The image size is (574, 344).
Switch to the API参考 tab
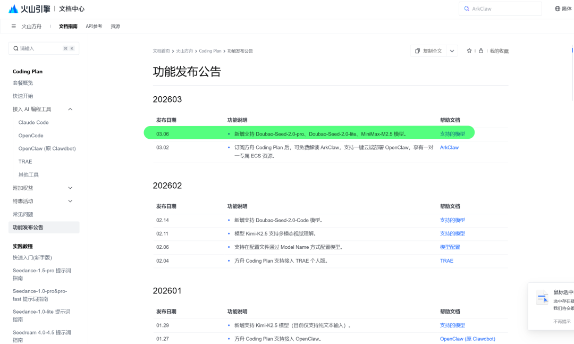(94, 26)
